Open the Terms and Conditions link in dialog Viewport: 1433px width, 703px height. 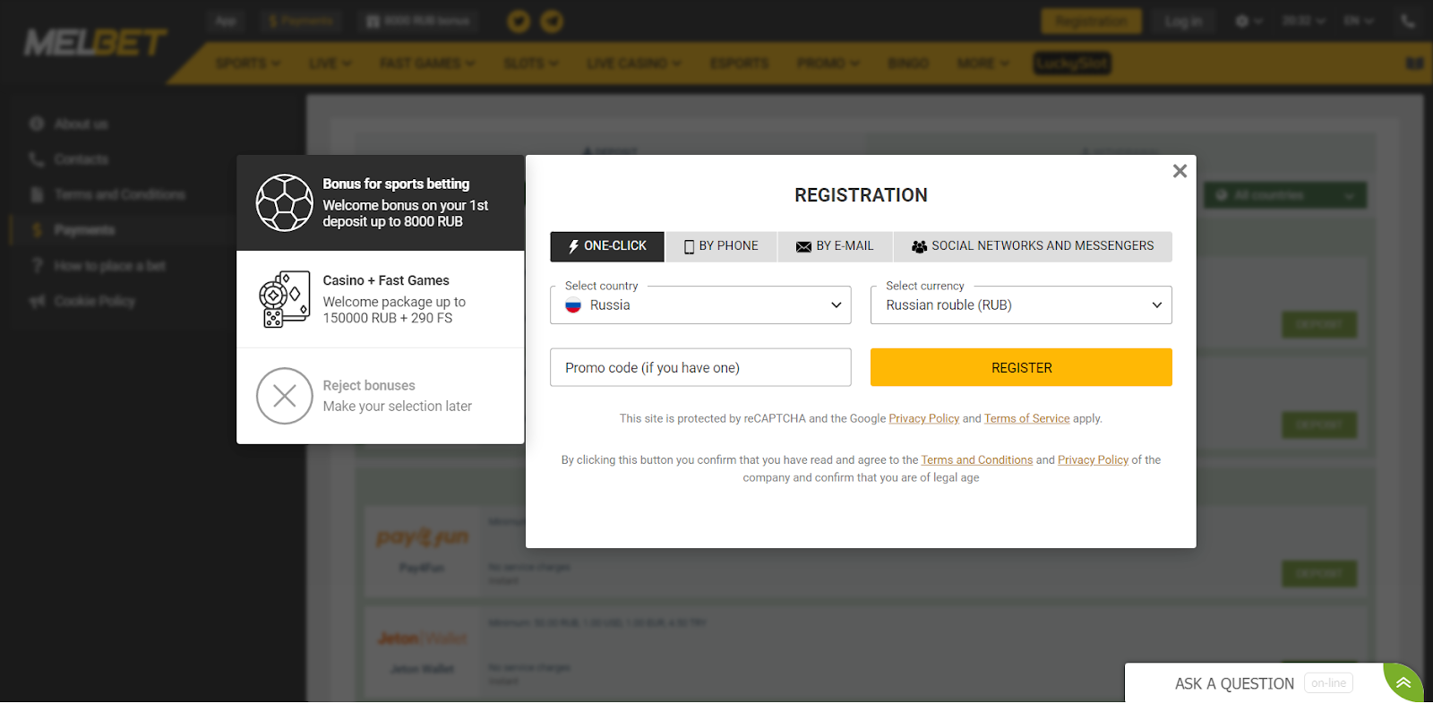point(977,460)
